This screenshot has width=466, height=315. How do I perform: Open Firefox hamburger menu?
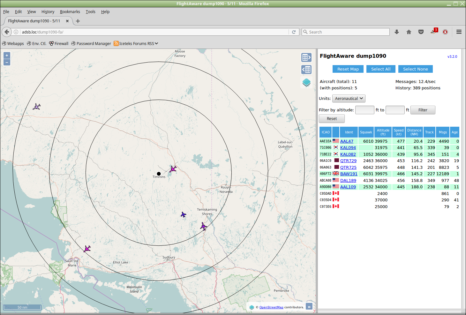459,32
